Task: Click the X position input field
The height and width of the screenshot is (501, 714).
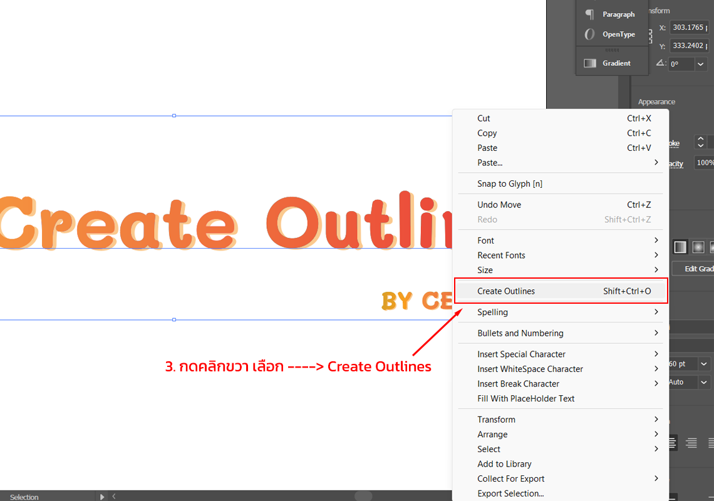Action: [x=688, y=28]
